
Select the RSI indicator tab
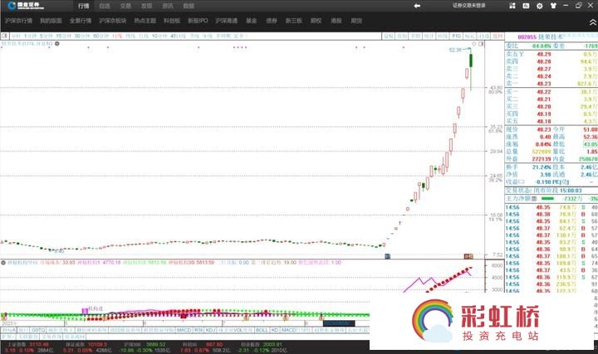pos(199,330)
